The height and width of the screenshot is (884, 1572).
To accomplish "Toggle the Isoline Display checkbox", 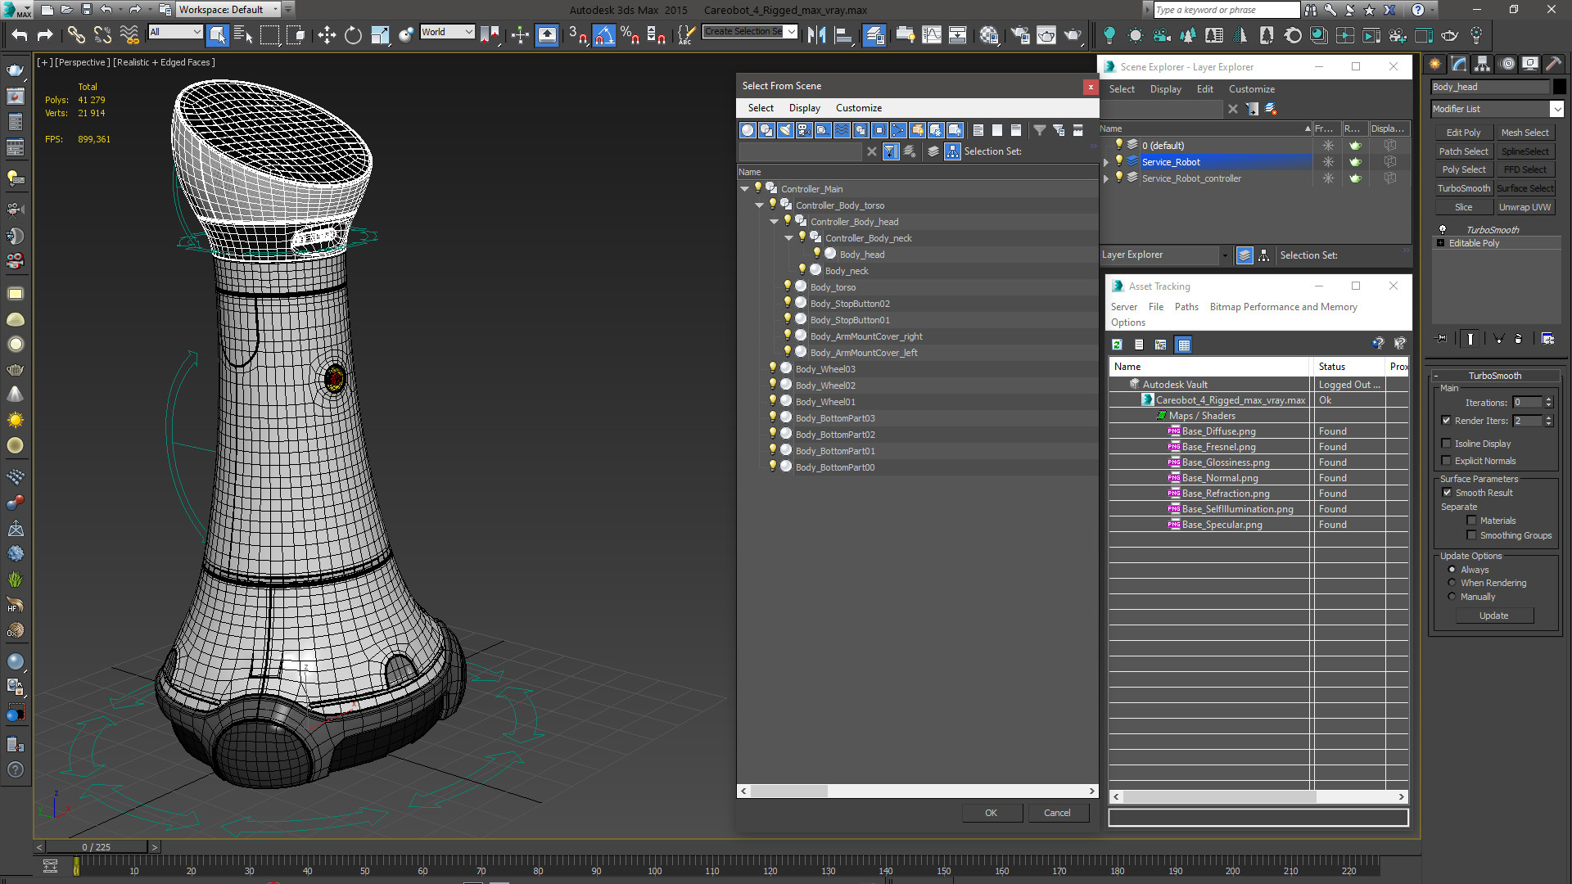I will pyautogui.click(x=1446, y=444).
